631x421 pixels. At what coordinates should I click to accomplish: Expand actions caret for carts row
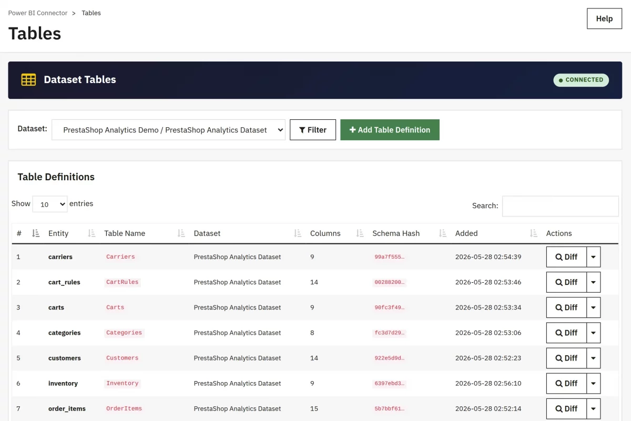(593, 307)
